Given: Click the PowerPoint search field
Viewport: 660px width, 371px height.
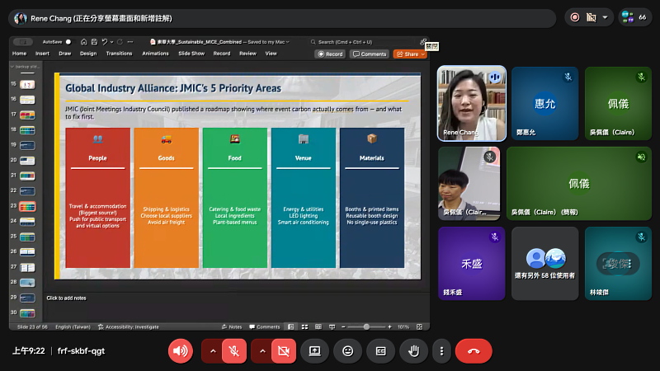Looking at the screenshot, I should pyautogui.click(x=362, y=42).
